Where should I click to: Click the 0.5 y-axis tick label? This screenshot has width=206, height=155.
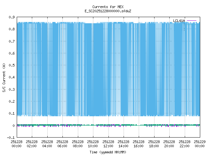tap(11, 65)
